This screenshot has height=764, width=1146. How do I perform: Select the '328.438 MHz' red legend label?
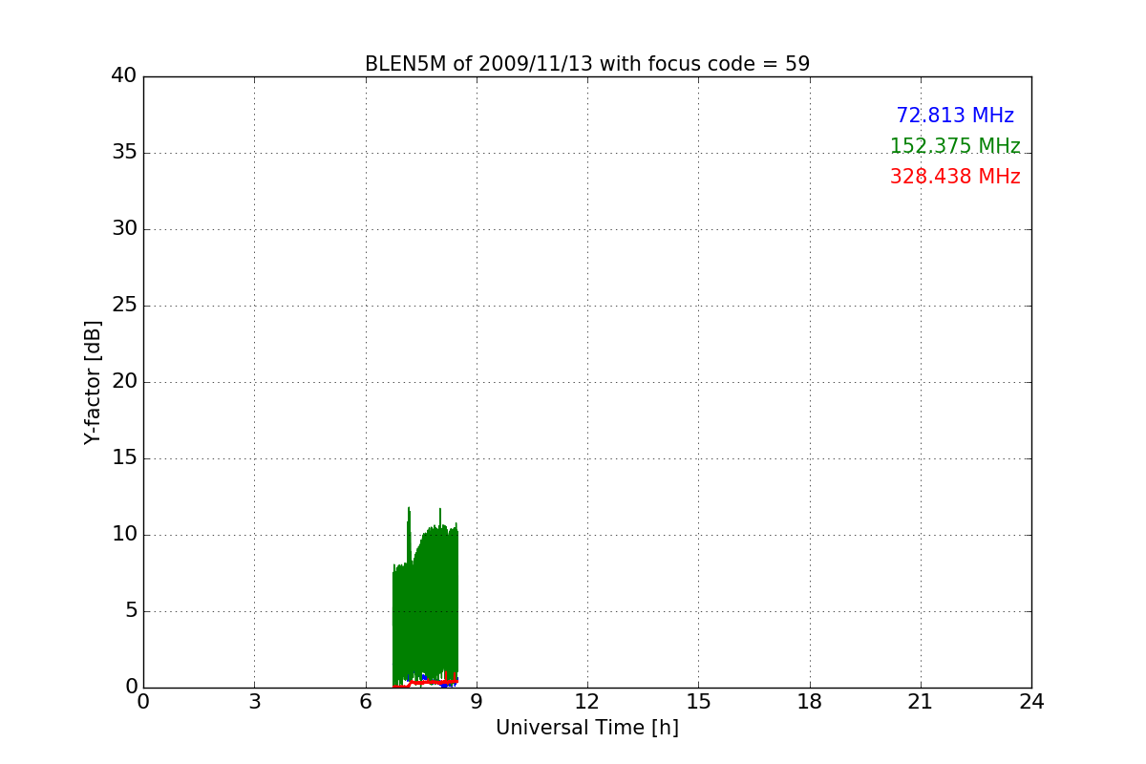click(x=955, y=177)
